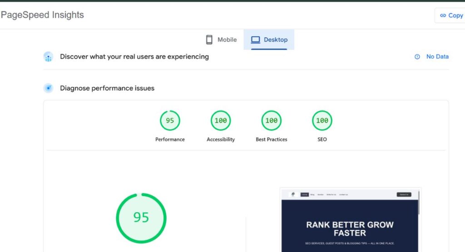Click the mobile phone icon
The height and width of the screenshot is (252, 465).
[x=209, y=40]
